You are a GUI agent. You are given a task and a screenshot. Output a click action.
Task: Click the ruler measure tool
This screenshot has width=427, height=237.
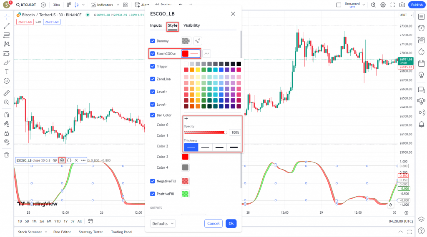pos(7,93)
